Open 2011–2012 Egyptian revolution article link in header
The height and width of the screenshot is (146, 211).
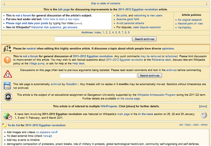click(x=138, y=10)
